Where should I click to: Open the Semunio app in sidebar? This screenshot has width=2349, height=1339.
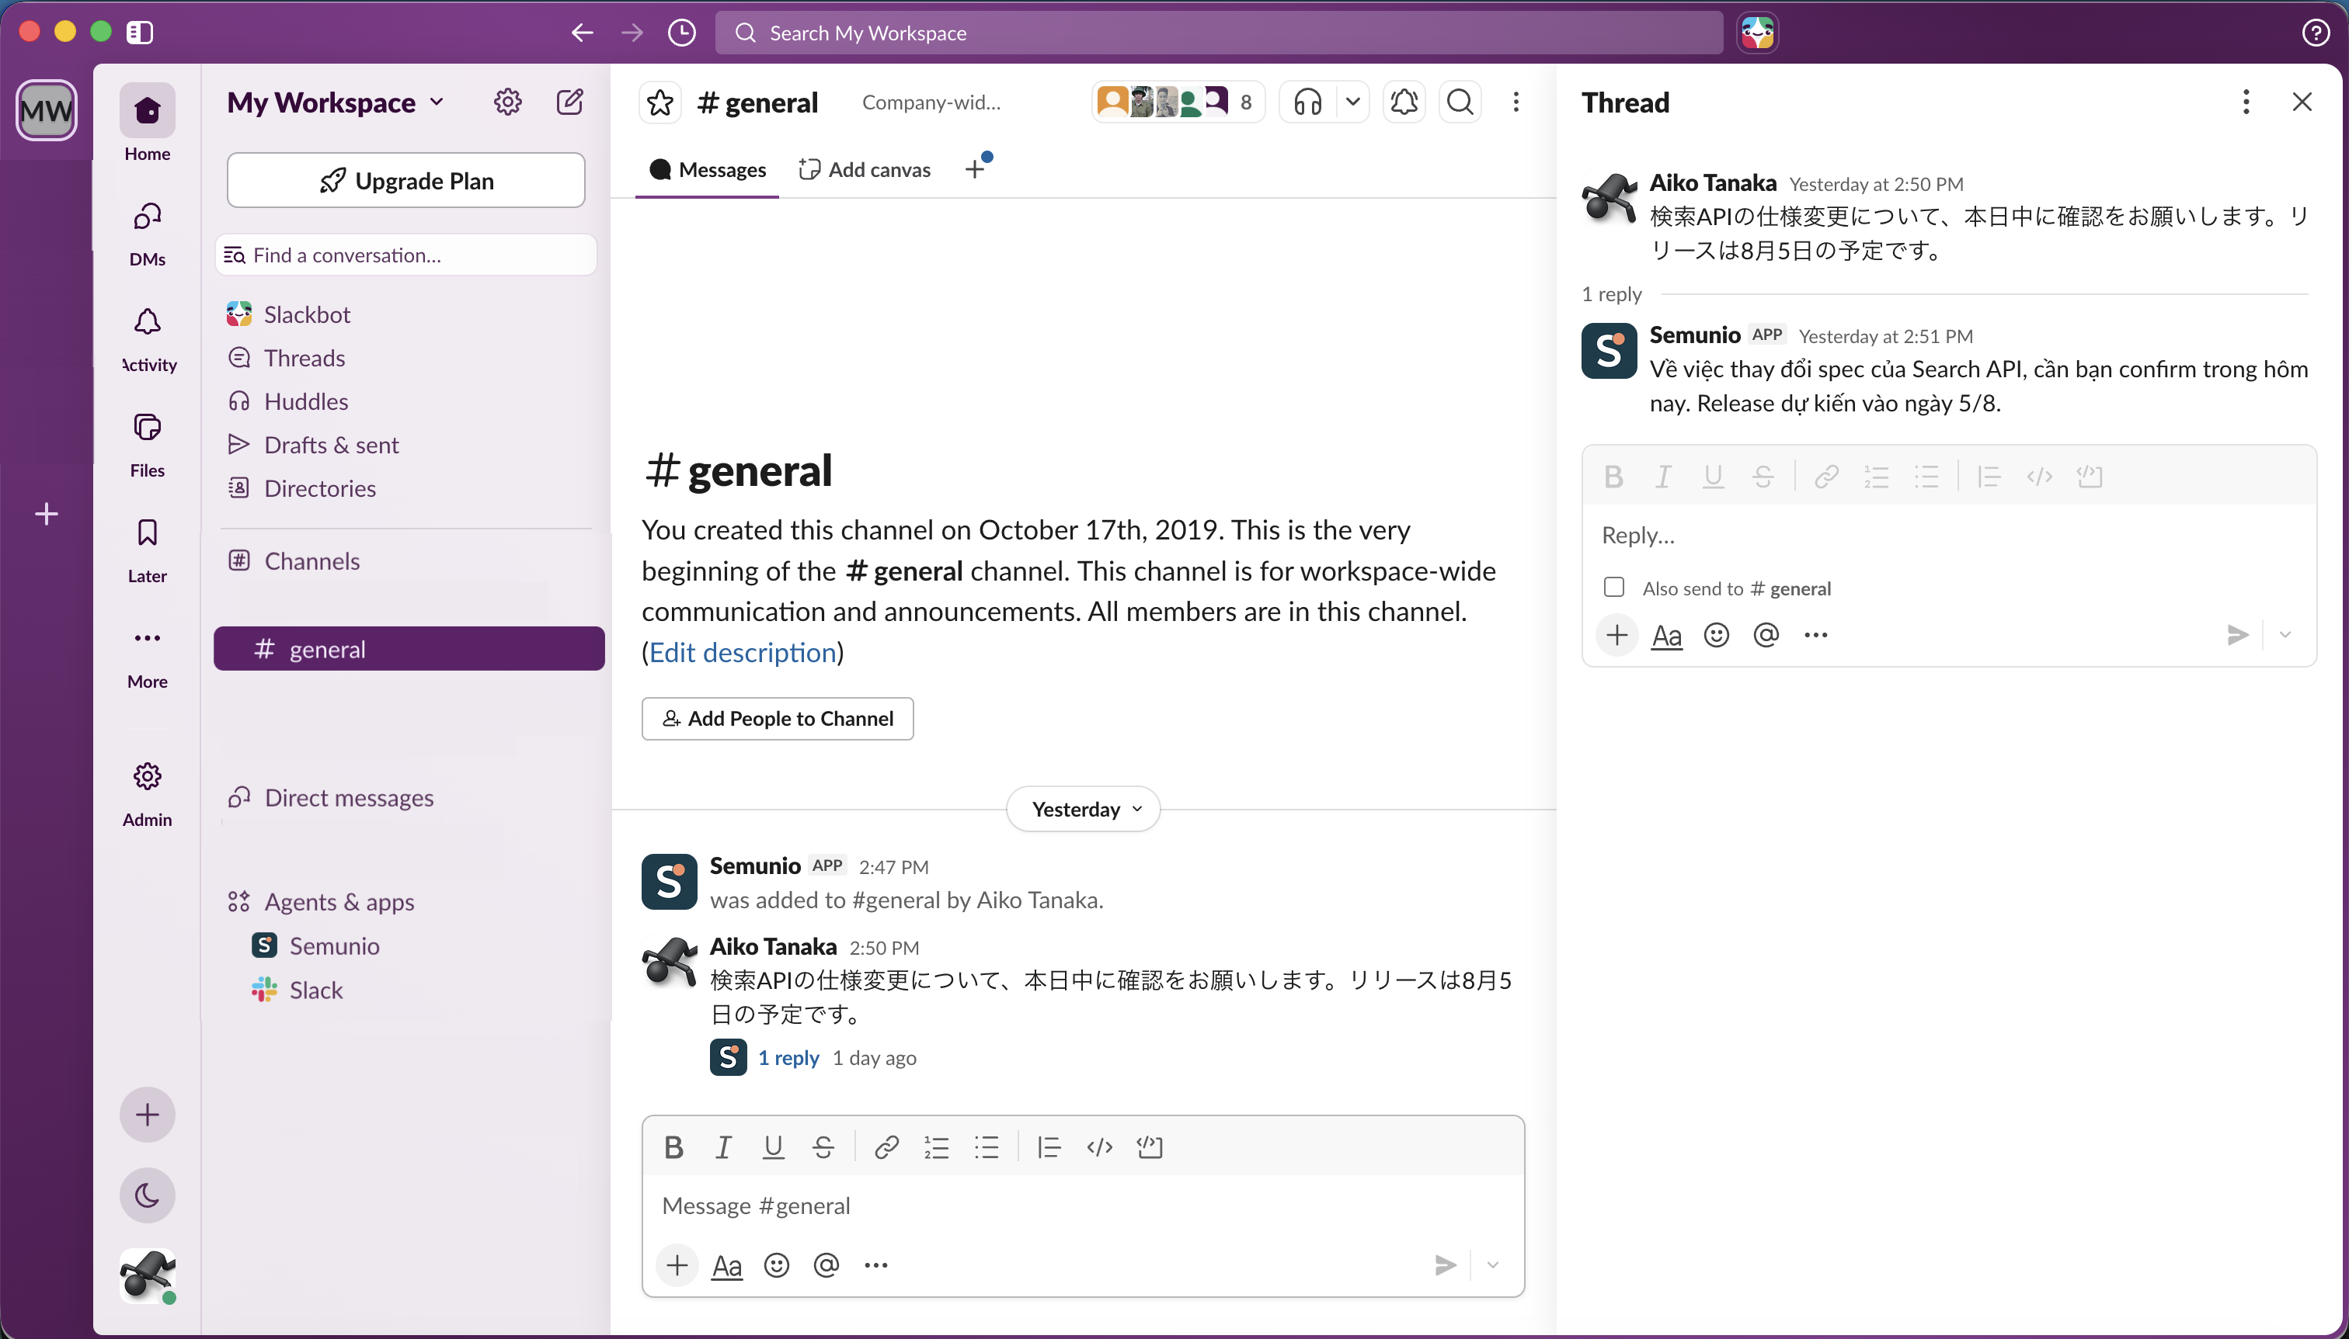click(334, 945)
